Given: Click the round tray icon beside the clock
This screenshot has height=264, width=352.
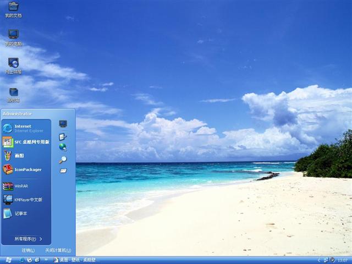Looking at the screenshot, I should pos(332,260).
